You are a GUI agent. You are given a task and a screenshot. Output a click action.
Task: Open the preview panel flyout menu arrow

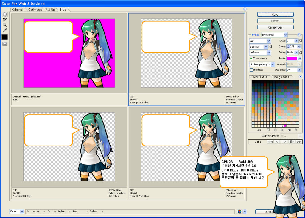[x=245, y=9]
